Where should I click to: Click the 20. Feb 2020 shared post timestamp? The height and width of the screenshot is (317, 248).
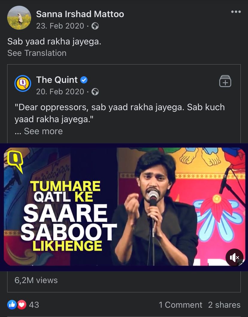(x=60, y=92)
